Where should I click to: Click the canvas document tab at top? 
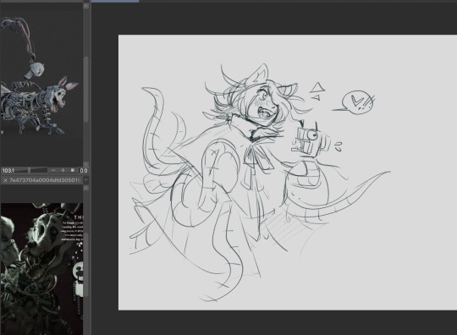pyautogui.click(x=115, y=1)
